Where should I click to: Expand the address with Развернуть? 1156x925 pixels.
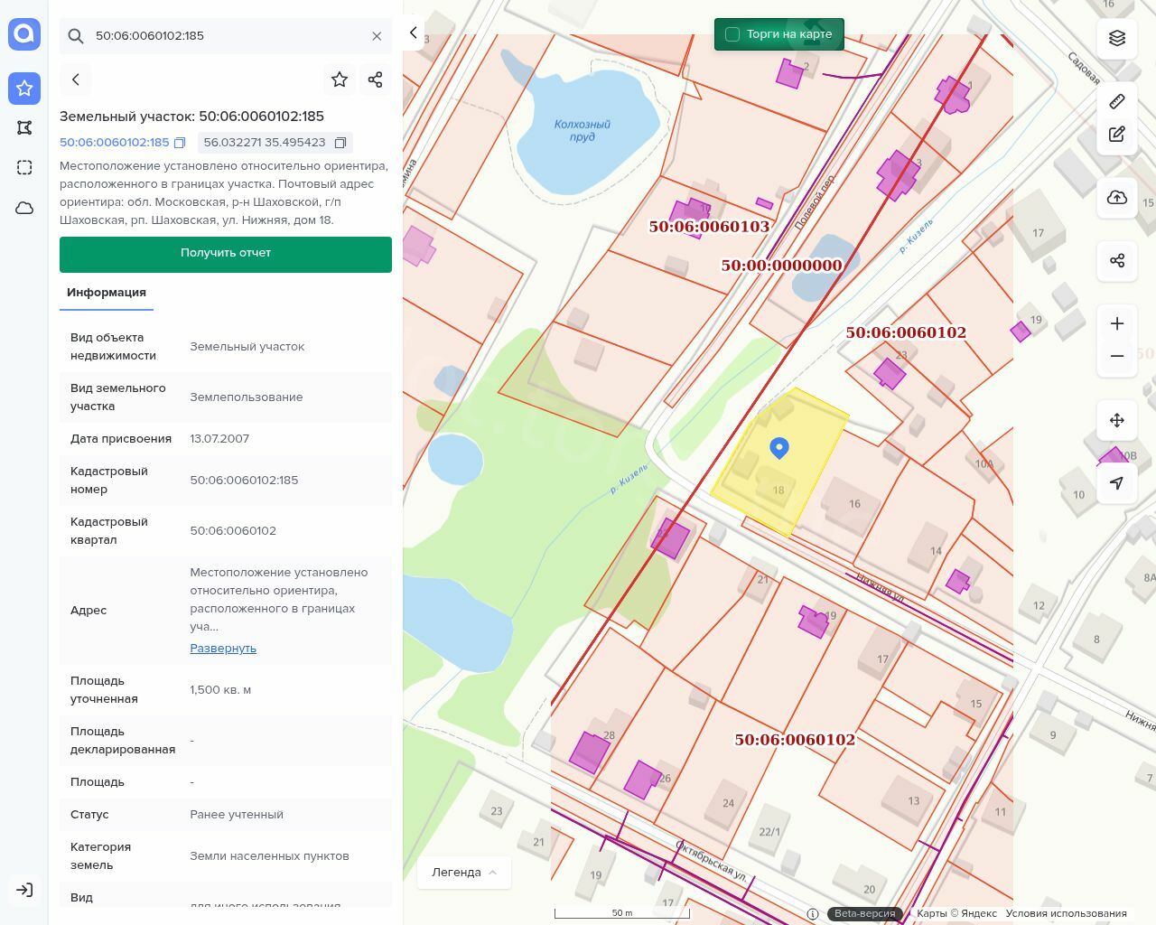[x=223, y=649]
